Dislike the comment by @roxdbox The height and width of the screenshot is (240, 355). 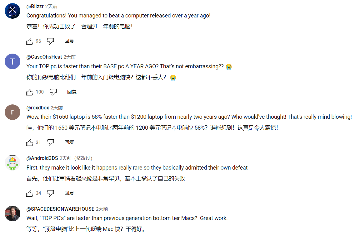point(50,142)
